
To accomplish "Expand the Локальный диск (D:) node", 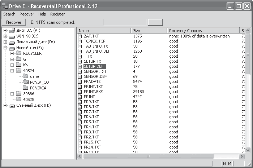I will click(5, 42).
